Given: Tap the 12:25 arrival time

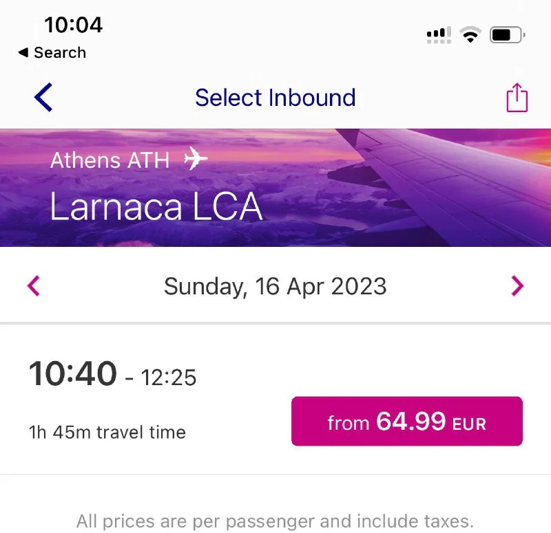Looking at the screenshot, I should click(x=169, y=377).
